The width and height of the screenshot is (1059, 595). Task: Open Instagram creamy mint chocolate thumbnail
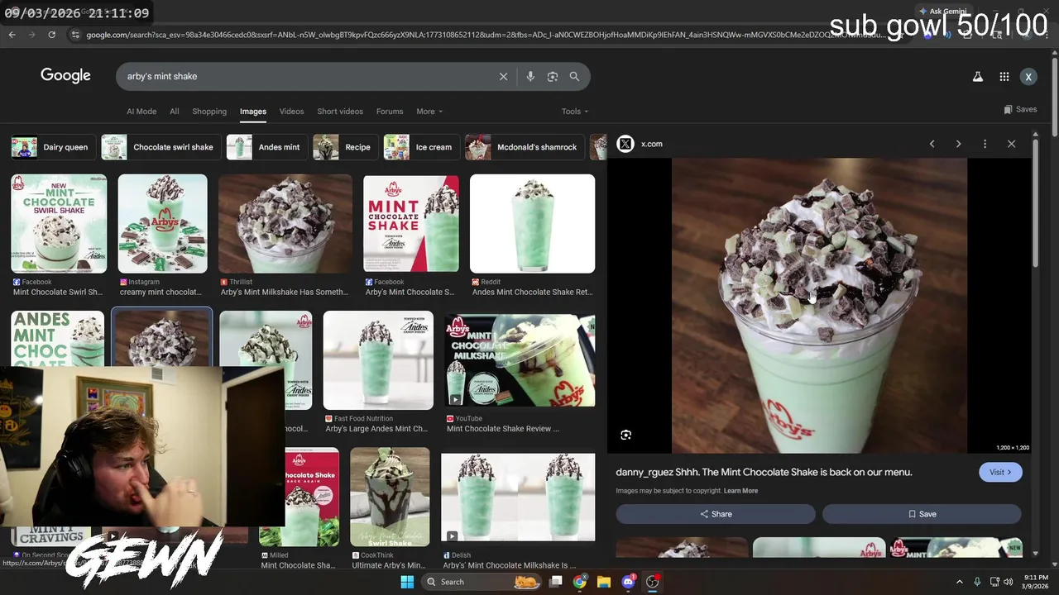tap(163, 224)
